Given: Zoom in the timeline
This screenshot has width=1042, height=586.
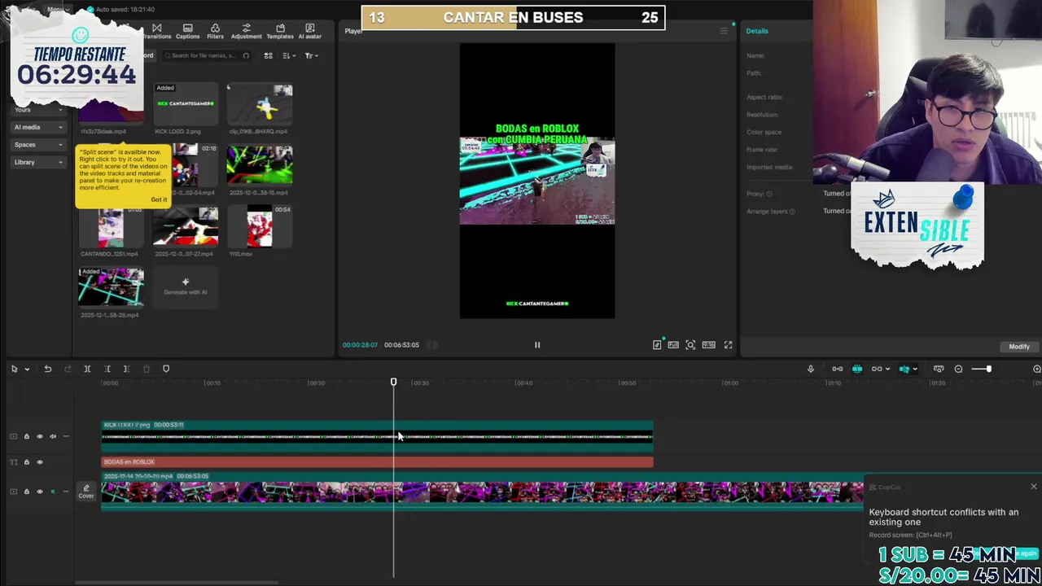Looking at the screenshot, I should coord(1036,370).
